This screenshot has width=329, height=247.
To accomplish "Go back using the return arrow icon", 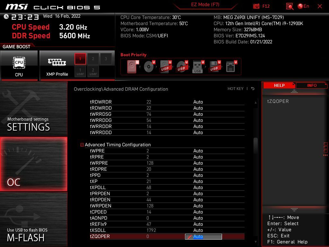I will 253,89.
